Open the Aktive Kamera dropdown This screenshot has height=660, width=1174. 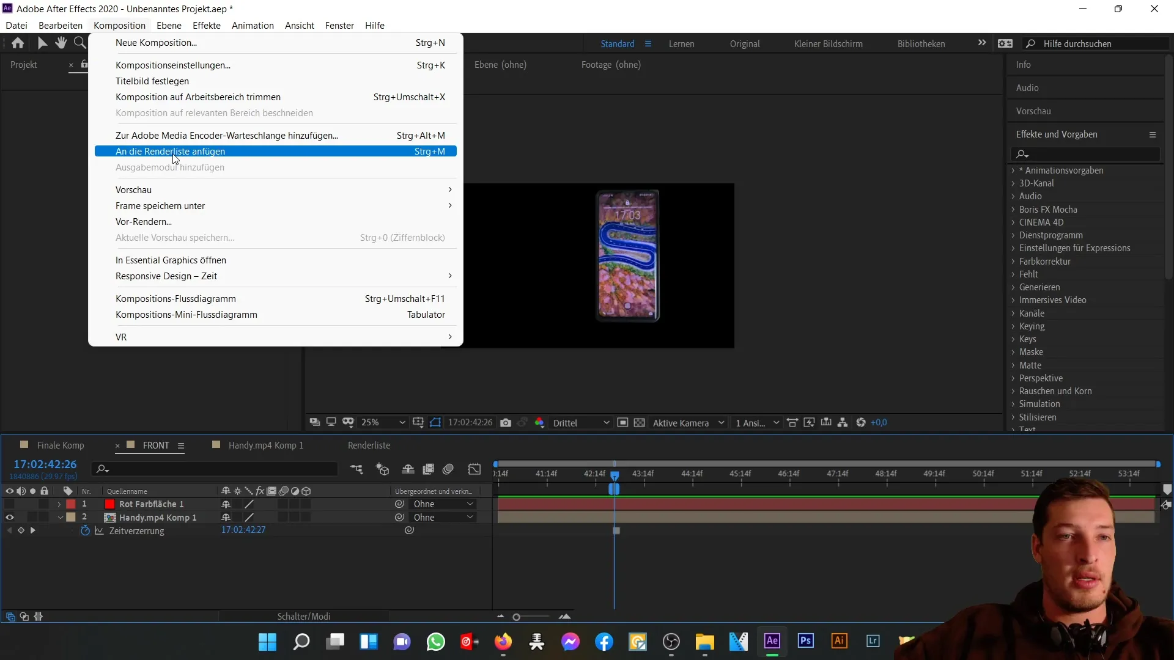pos(688,423)
